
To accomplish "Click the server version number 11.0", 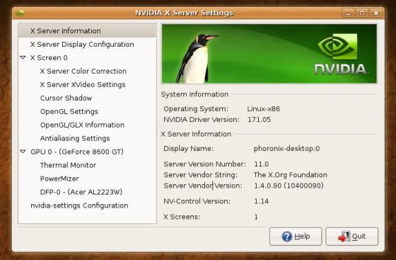I will pos(262,164).
